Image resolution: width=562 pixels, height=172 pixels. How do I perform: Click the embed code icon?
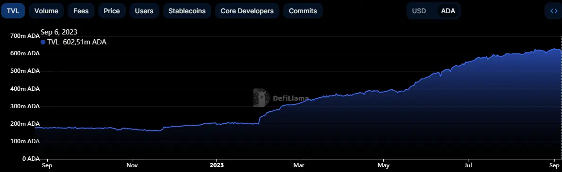point(553,11)
